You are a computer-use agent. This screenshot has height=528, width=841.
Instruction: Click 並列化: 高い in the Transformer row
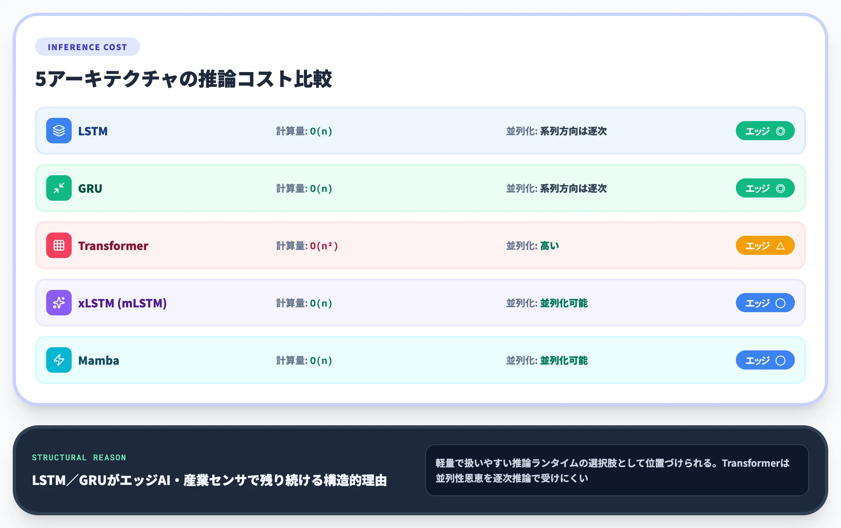tap(533, 246)
